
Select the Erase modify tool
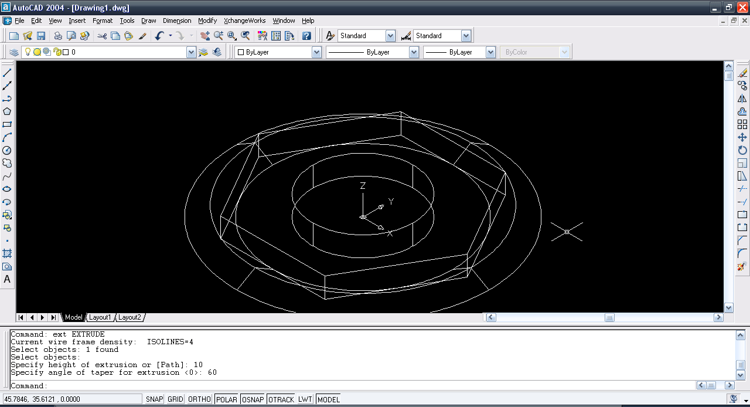point(742,73)
